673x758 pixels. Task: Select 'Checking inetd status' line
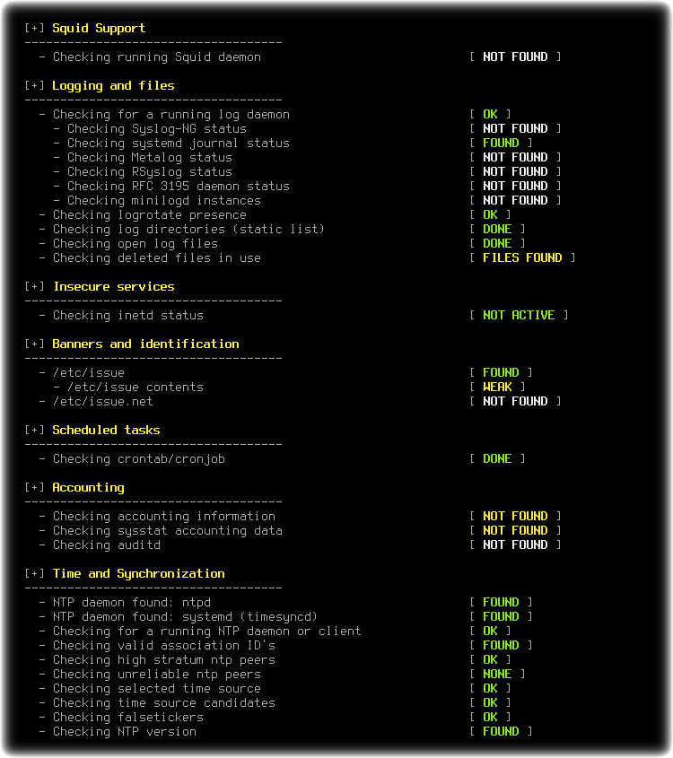128,316
